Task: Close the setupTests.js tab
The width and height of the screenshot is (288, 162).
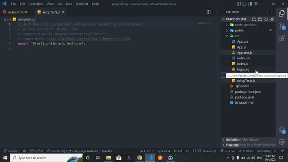Action: point(63,12)
